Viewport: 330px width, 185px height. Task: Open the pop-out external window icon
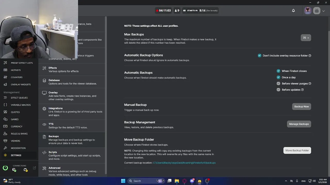tap(34, 168)
